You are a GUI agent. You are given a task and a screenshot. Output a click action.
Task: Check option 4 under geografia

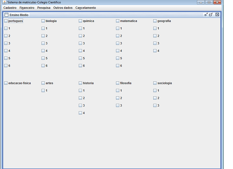point(156,51)
